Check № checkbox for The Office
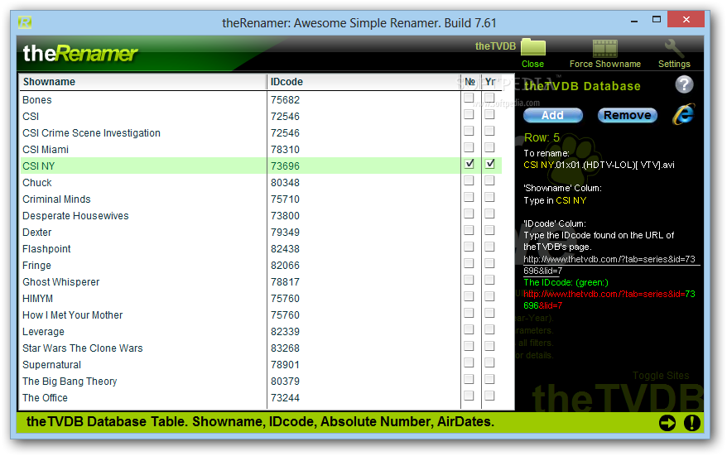This screenshot has width=727, height=456. (x=469, y=396)
